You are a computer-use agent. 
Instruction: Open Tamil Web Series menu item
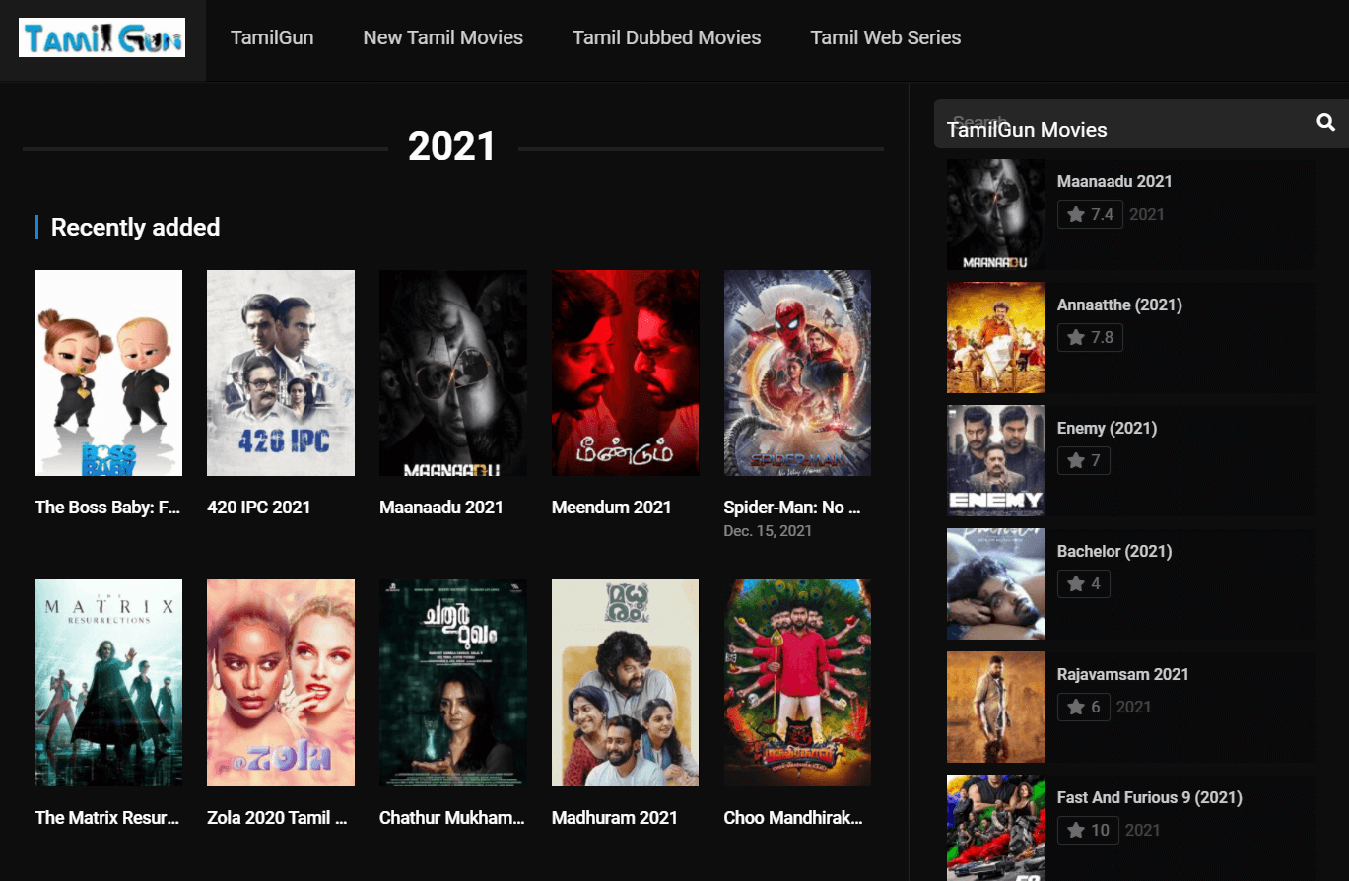click(886, 38)
